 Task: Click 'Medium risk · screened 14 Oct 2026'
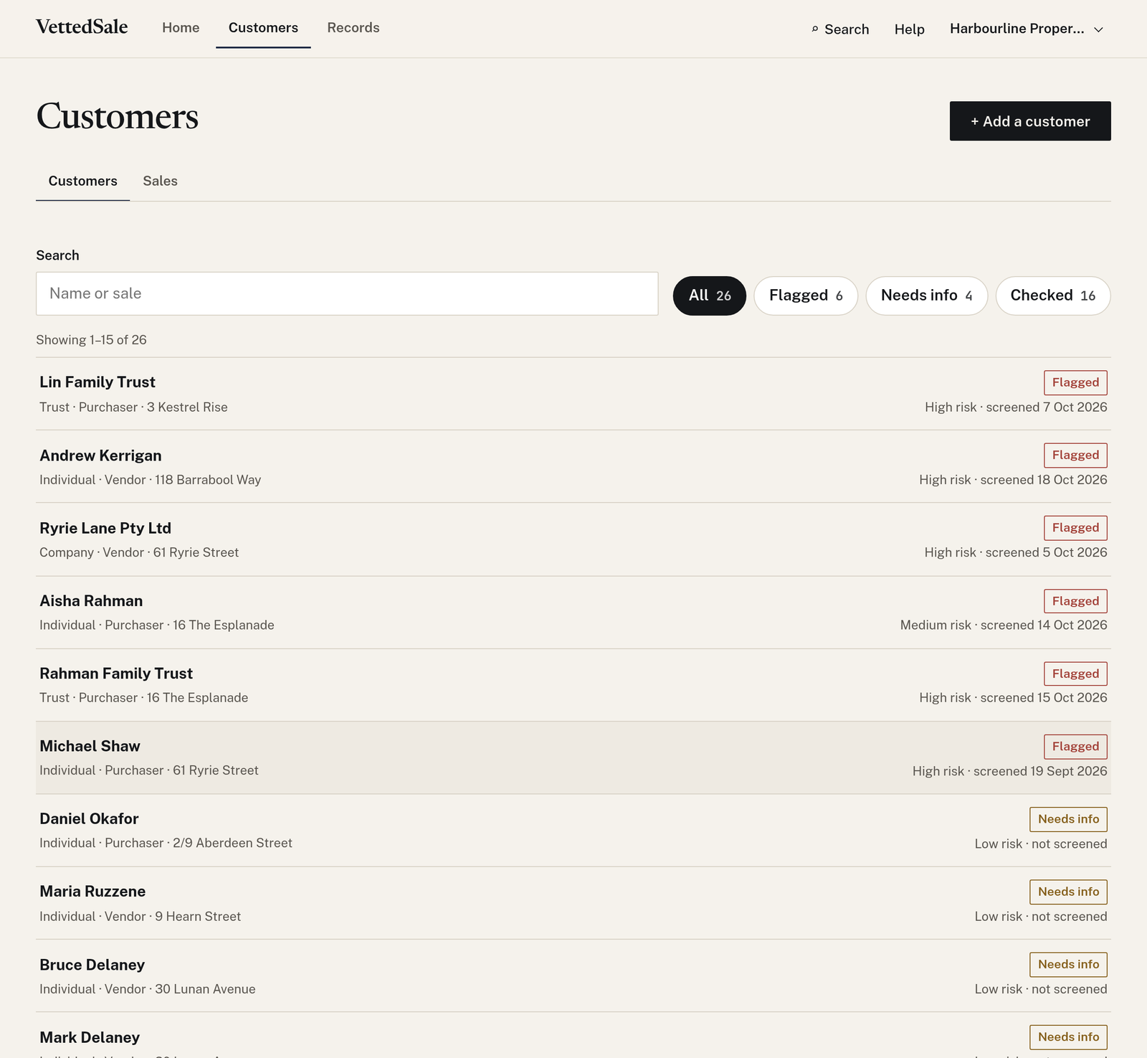coord(1004,625)
